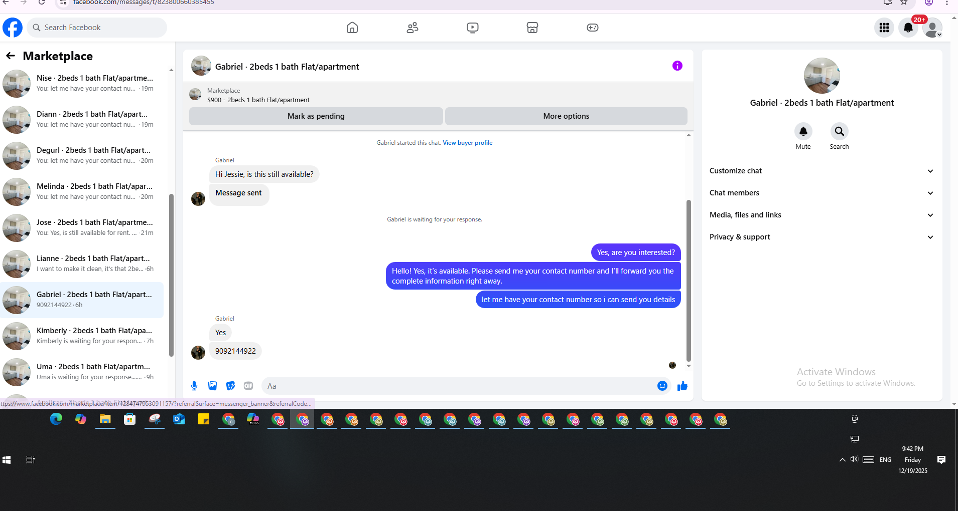This screenshot has height=511, width=958.
Task: Switch ENG input language indicator
Action: (x=885, y=460)
